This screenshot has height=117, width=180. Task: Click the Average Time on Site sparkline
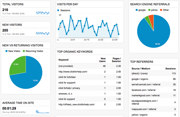click(43, 112)
